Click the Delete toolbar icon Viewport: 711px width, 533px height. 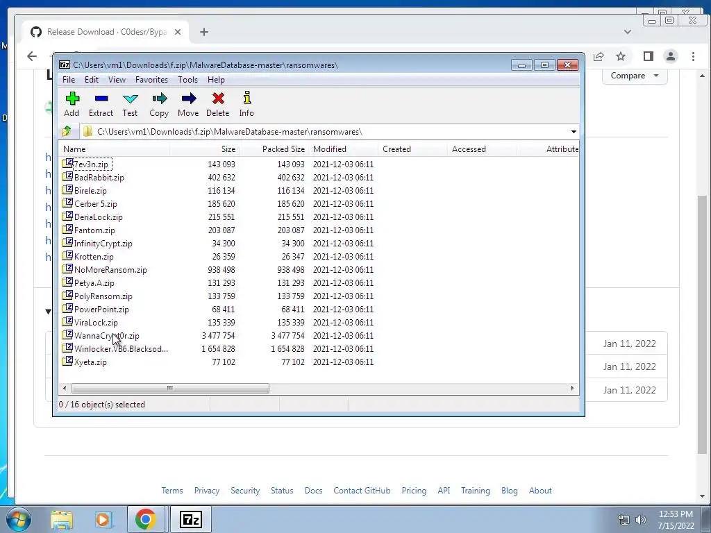(218, 99)
